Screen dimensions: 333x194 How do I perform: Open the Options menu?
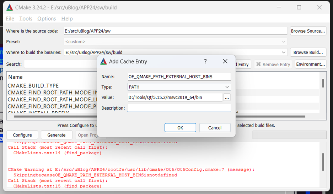(x=47, y=19)
